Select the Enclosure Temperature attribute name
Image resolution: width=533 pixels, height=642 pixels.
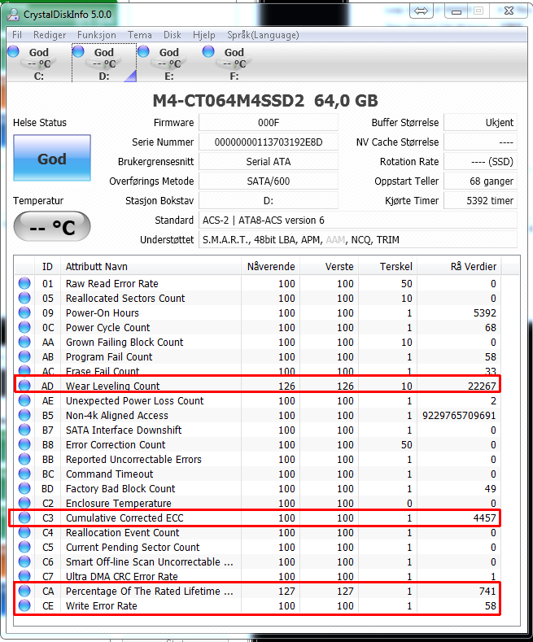[x=119, y=503]
